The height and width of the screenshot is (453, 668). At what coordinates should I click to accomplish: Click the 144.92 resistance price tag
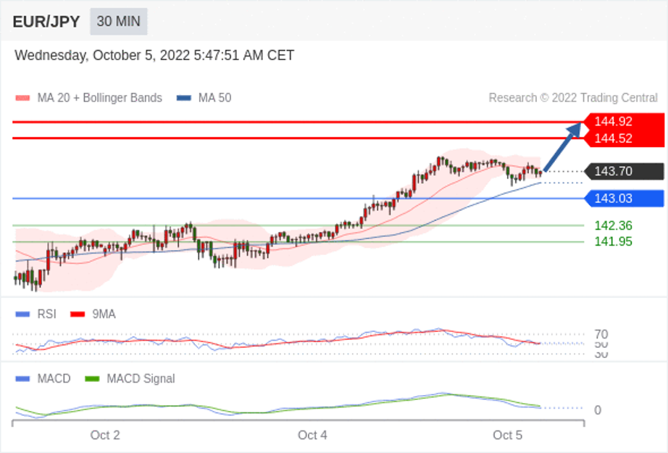(x=624, y=122)
